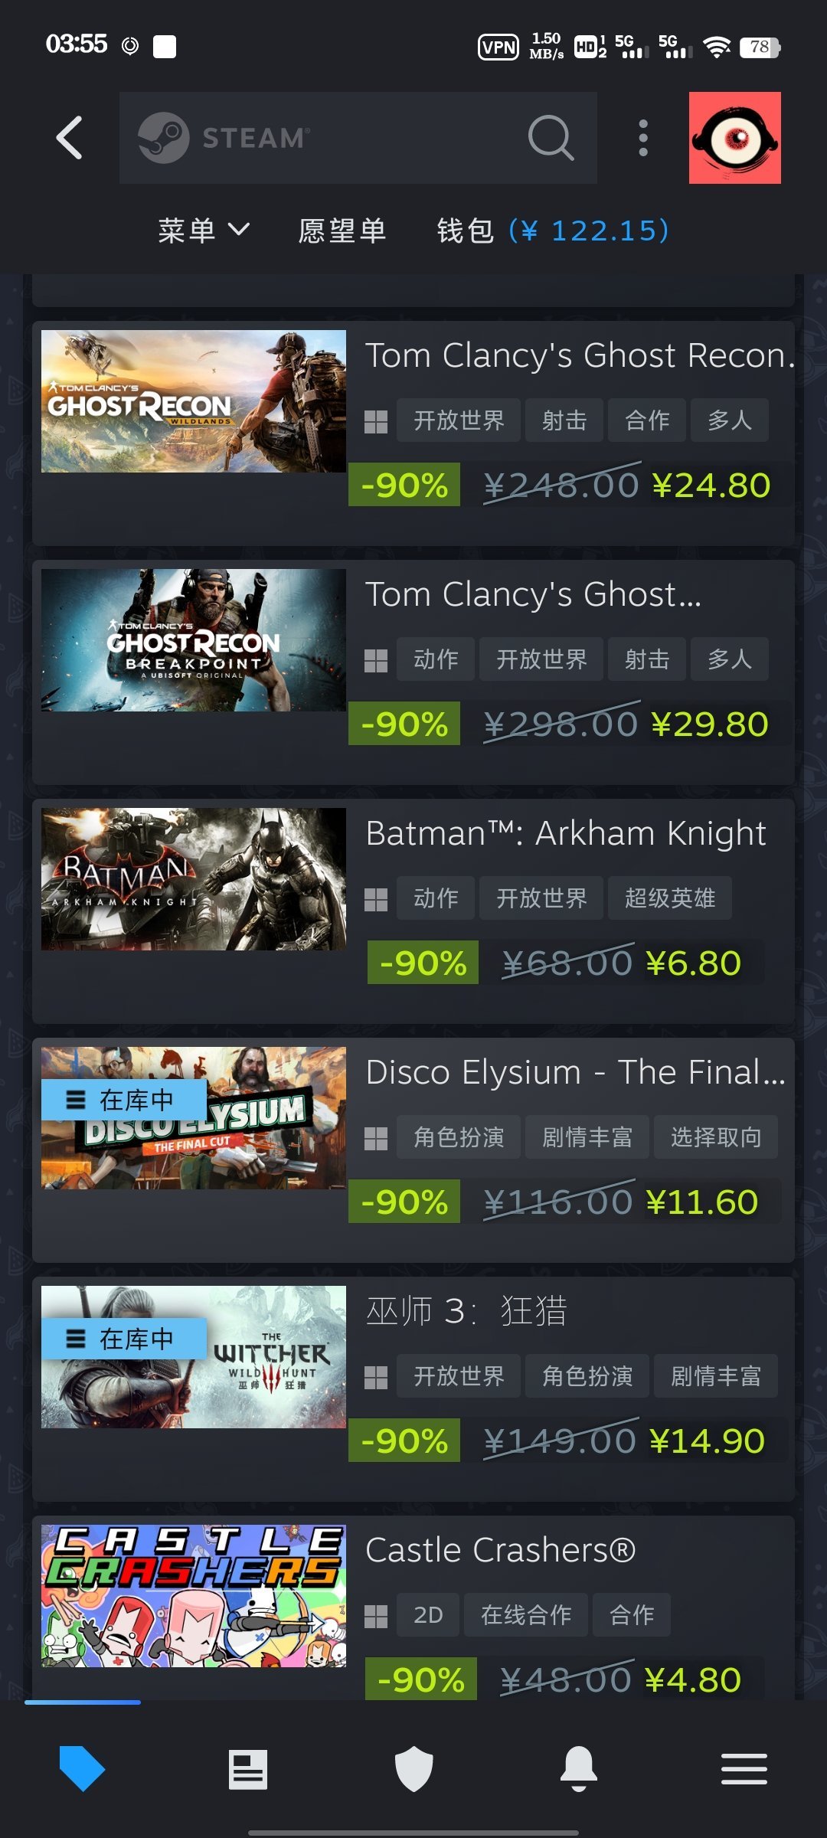This screenshot has height=1838, width=827.
Task: Open the Batman: Arkham Knight title
Action: click(566, 833)
